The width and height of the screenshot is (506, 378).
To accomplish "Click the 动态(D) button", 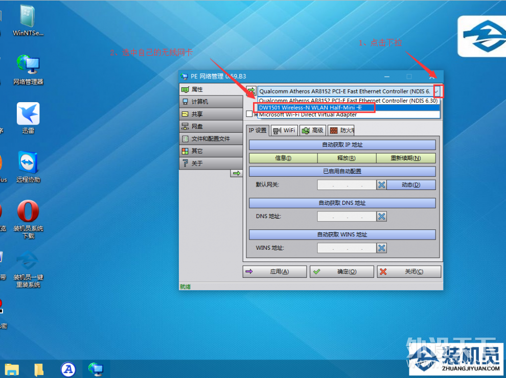I will coord(411,185).
